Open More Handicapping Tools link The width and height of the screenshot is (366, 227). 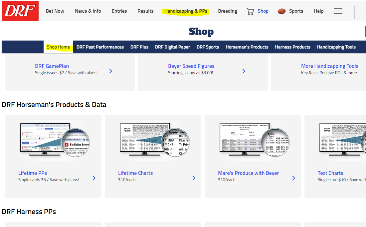[x=330, y=66]
